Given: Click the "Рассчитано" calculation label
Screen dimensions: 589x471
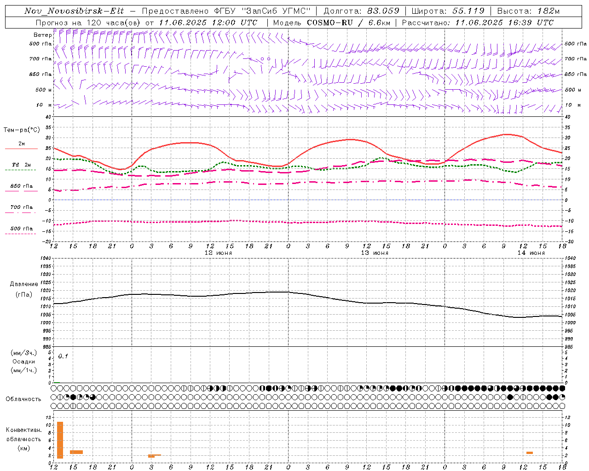Looking at the screenshot, I should 426,23.
